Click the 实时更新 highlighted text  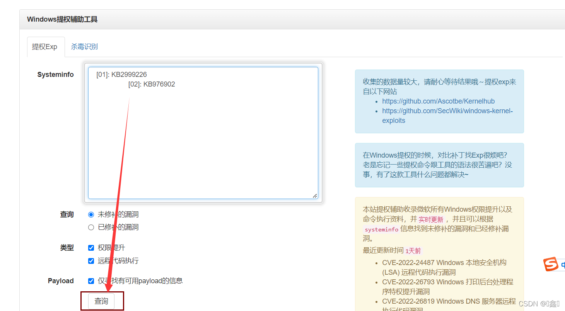tap(431, 219)
